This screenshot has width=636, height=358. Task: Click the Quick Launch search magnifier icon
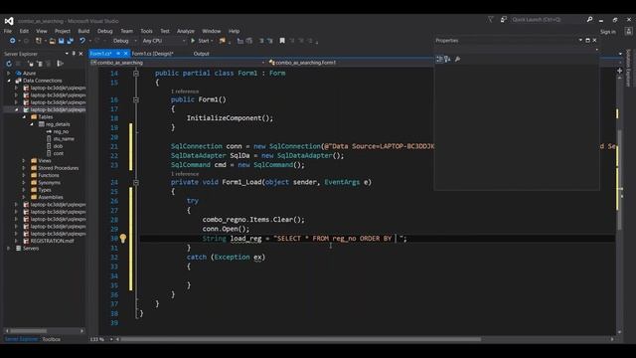click(x=589, y=20)
